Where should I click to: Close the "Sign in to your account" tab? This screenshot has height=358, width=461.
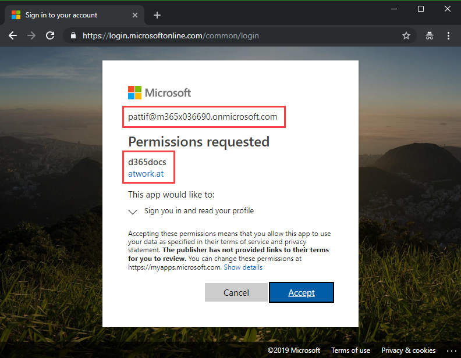point(137,15)
